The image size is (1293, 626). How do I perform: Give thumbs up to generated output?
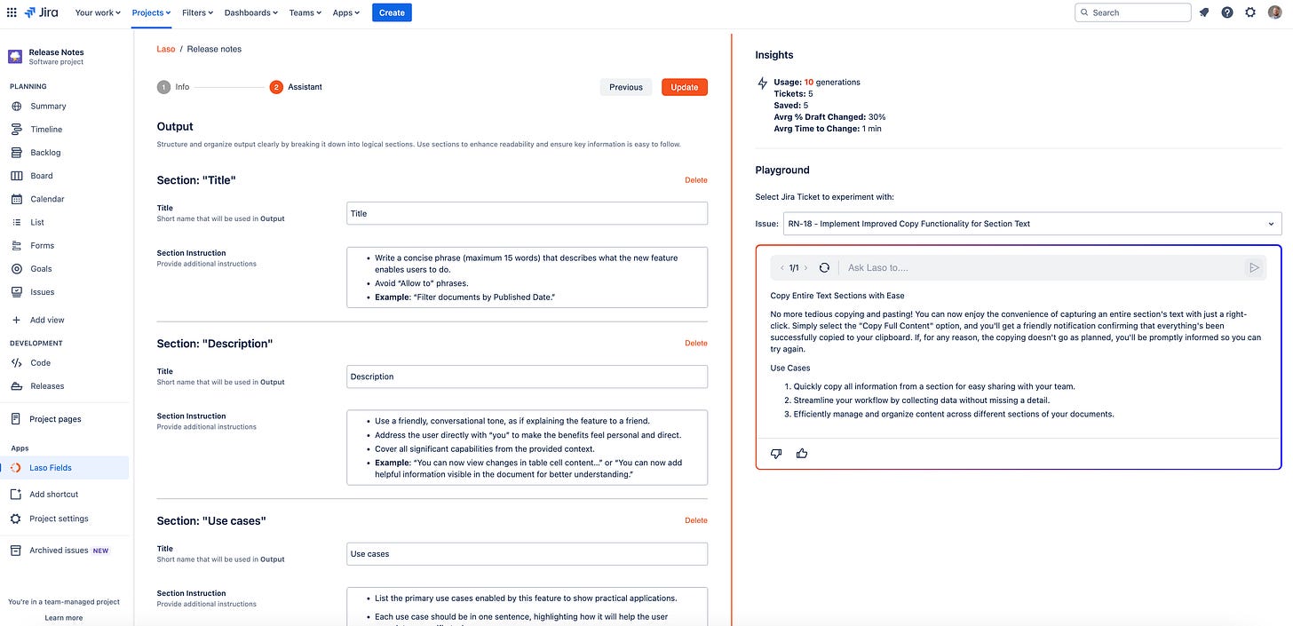(x=802, y=454)
